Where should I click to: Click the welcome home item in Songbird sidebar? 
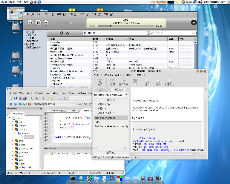pos(30,31)
